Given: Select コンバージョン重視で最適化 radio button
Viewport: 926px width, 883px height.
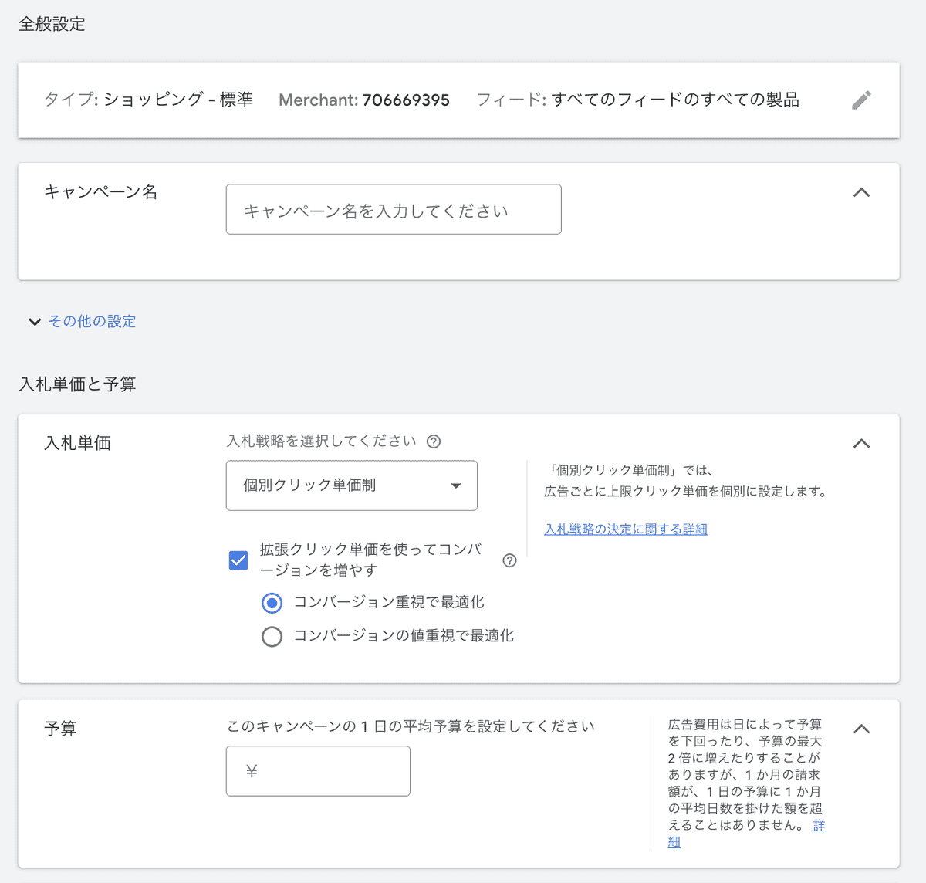Looking at the screenshot, I should click(x=272, y=602).
